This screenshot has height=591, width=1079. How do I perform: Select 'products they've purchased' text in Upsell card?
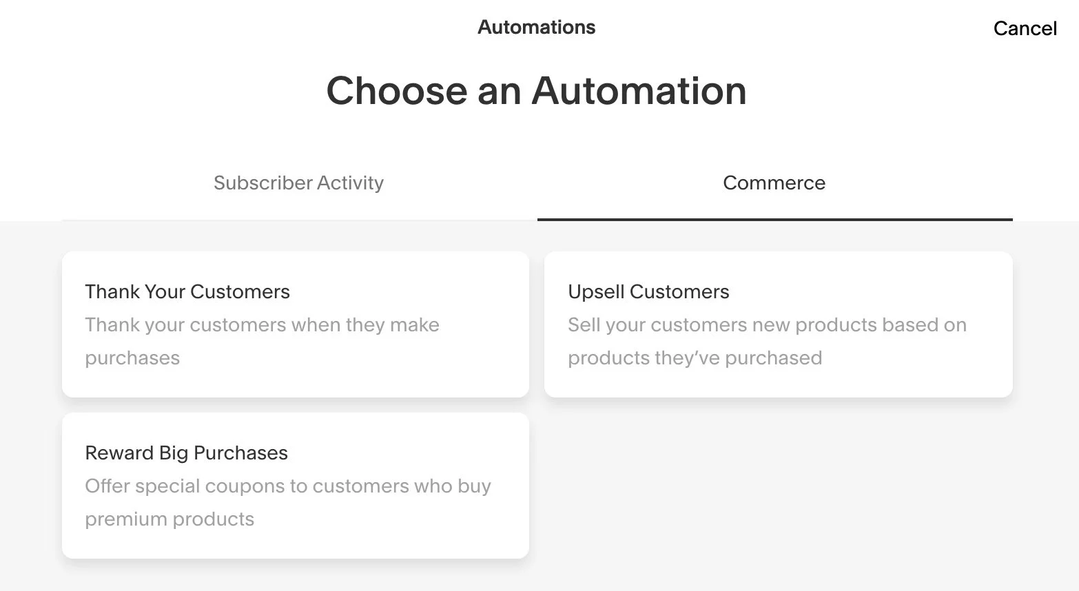(695, 358)
